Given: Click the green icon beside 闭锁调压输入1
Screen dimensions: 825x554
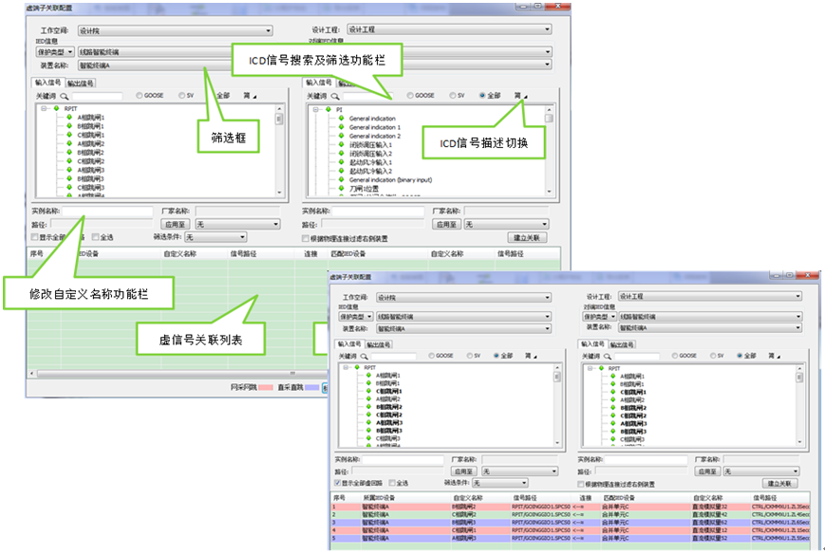Looking at the screenshot, I should pos(341,144).
